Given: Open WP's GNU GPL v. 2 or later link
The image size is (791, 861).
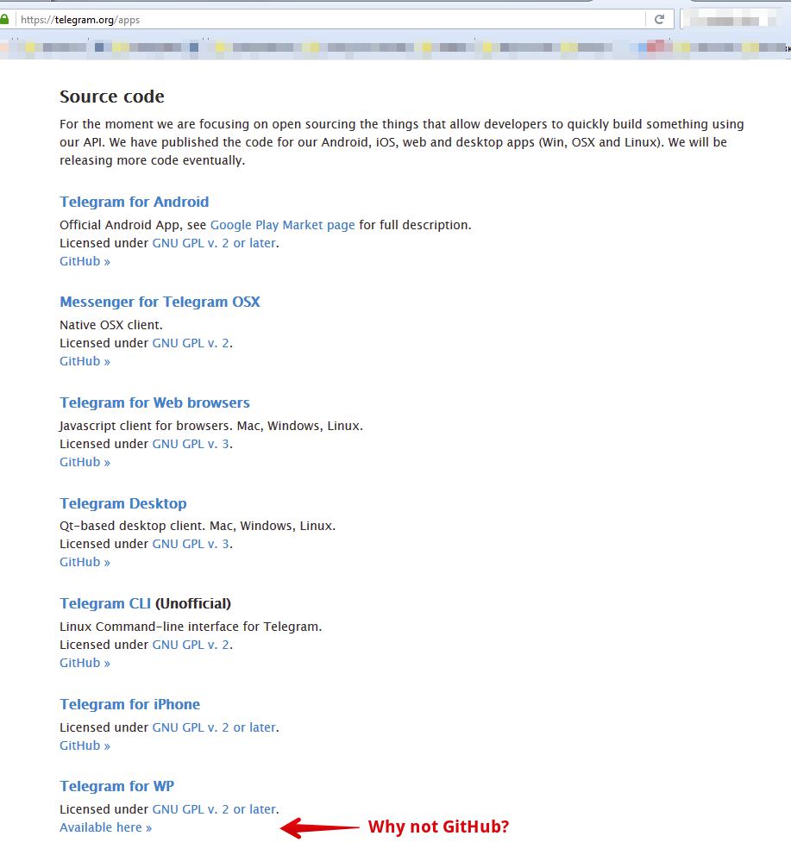Looking at the screenshot, I should click(x=214, y=809).
